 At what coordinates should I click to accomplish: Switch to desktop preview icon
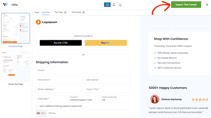(x=107, y=5)
